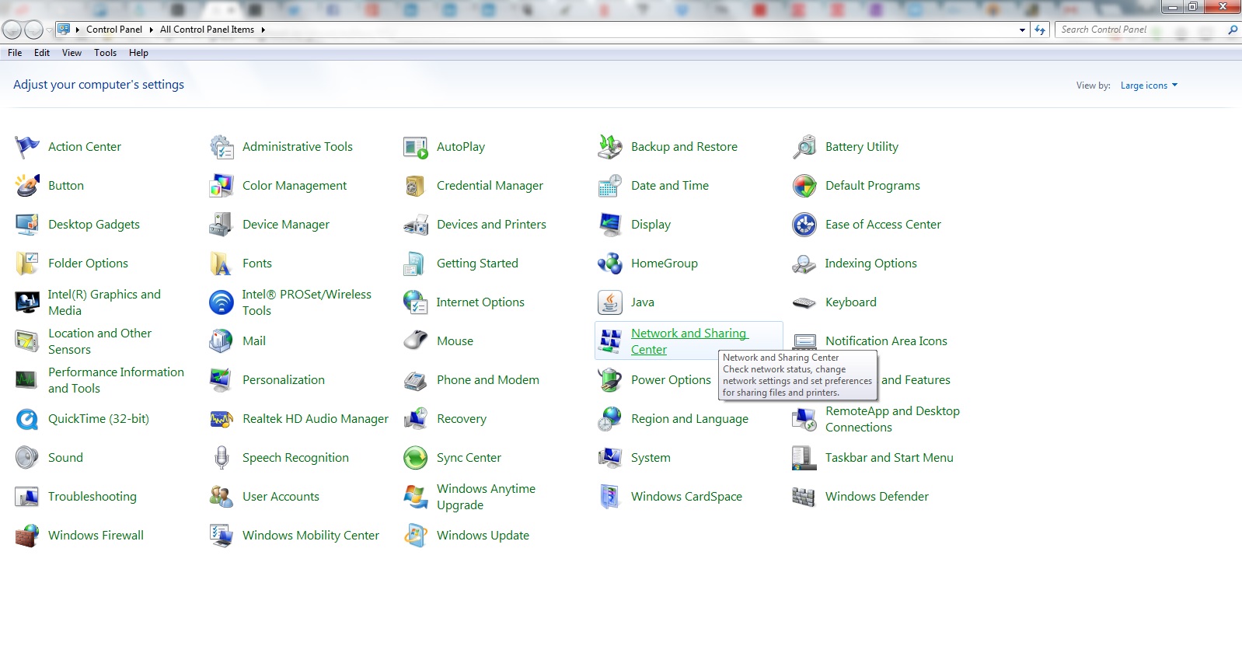
Task: Open the Keyboard icon
Action: [x=804, y=302]
